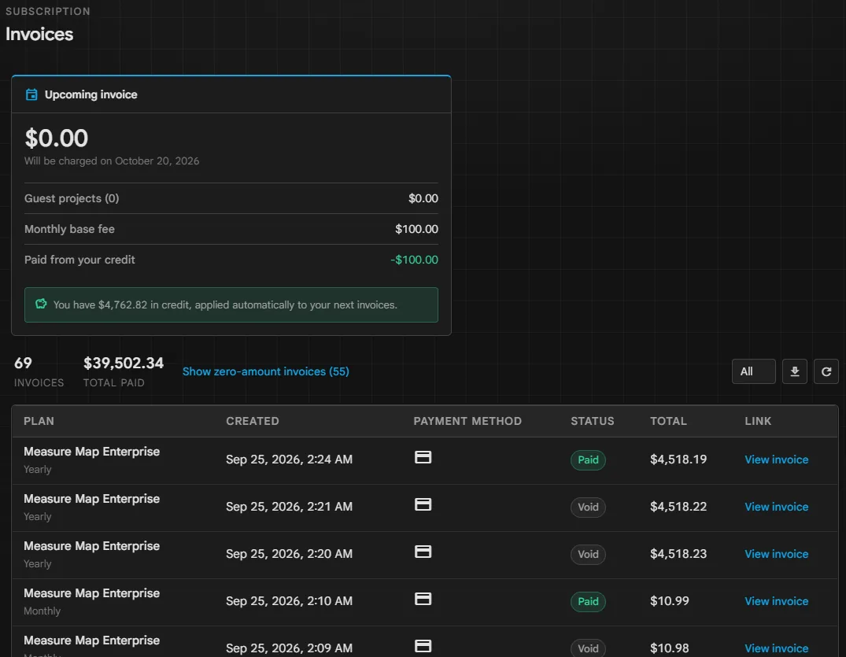Click the $39,502.34 total paid amount
The height and width of the screenshot is (657, 846).
click(124, 363)
